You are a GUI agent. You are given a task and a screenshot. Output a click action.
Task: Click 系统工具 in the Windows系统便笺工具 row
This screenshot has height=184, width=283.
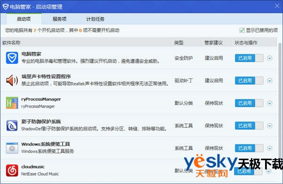[183, 148]
